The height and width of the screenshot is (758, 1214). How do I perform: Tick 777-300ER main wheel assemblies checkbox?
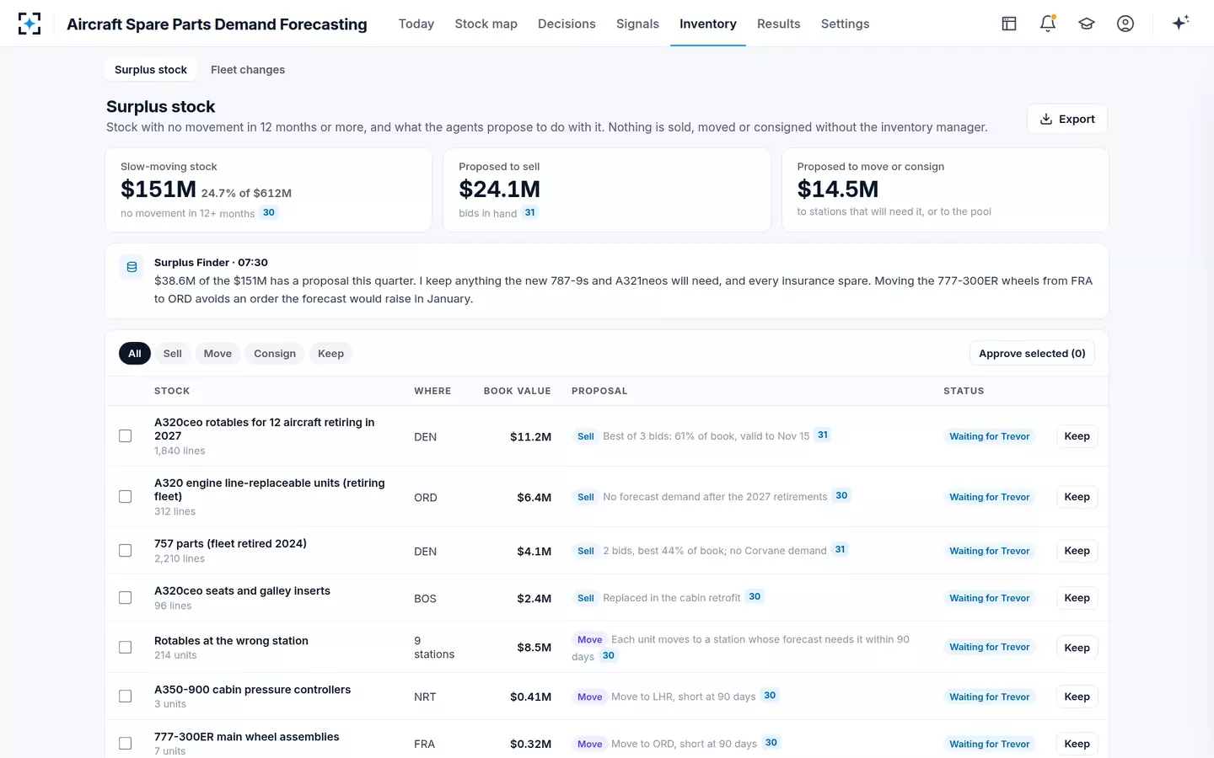126,744
